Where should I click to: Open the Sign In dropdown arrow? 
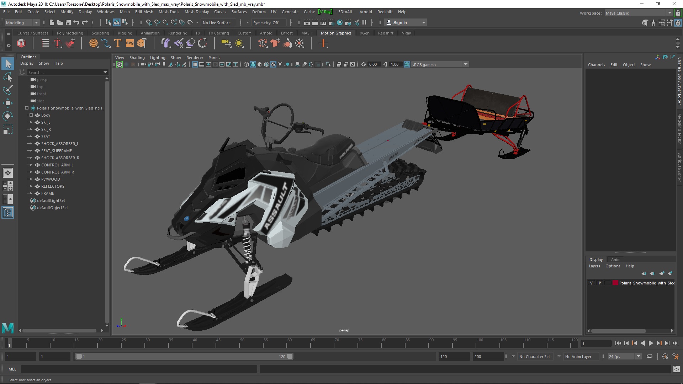(x=423, y=22)
